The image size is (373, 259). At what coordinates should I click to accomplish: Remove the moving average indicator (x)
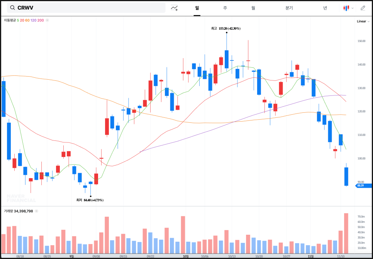[x=47, y=20]
